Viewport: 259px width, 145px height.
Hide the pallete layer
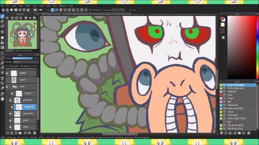click(7, 73)
